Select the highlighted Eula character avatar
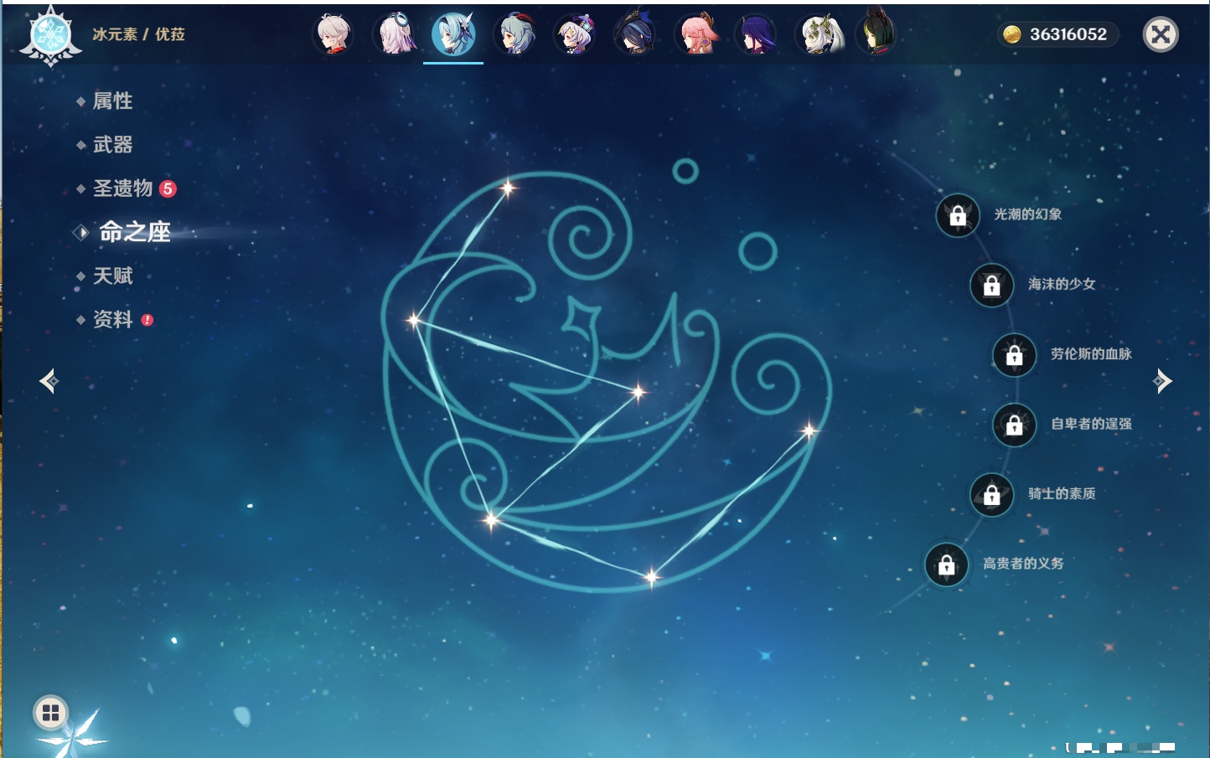 (453, 34)
